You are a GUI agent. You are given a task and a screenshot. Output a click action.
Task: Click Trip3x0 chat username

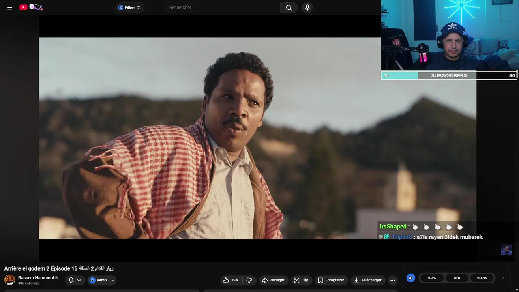402,237
